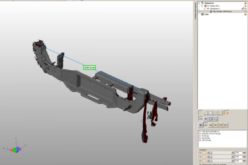The width and height of the screenshot is (248, 165).
Task: Click the X slider thumb
Action: click(211, 153)
